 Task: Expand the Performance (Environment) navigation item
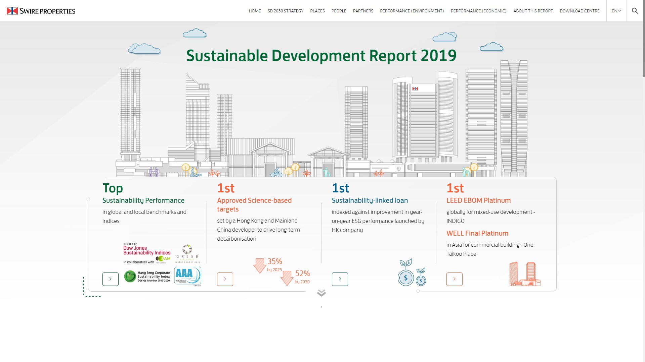(x=412, y=11)
